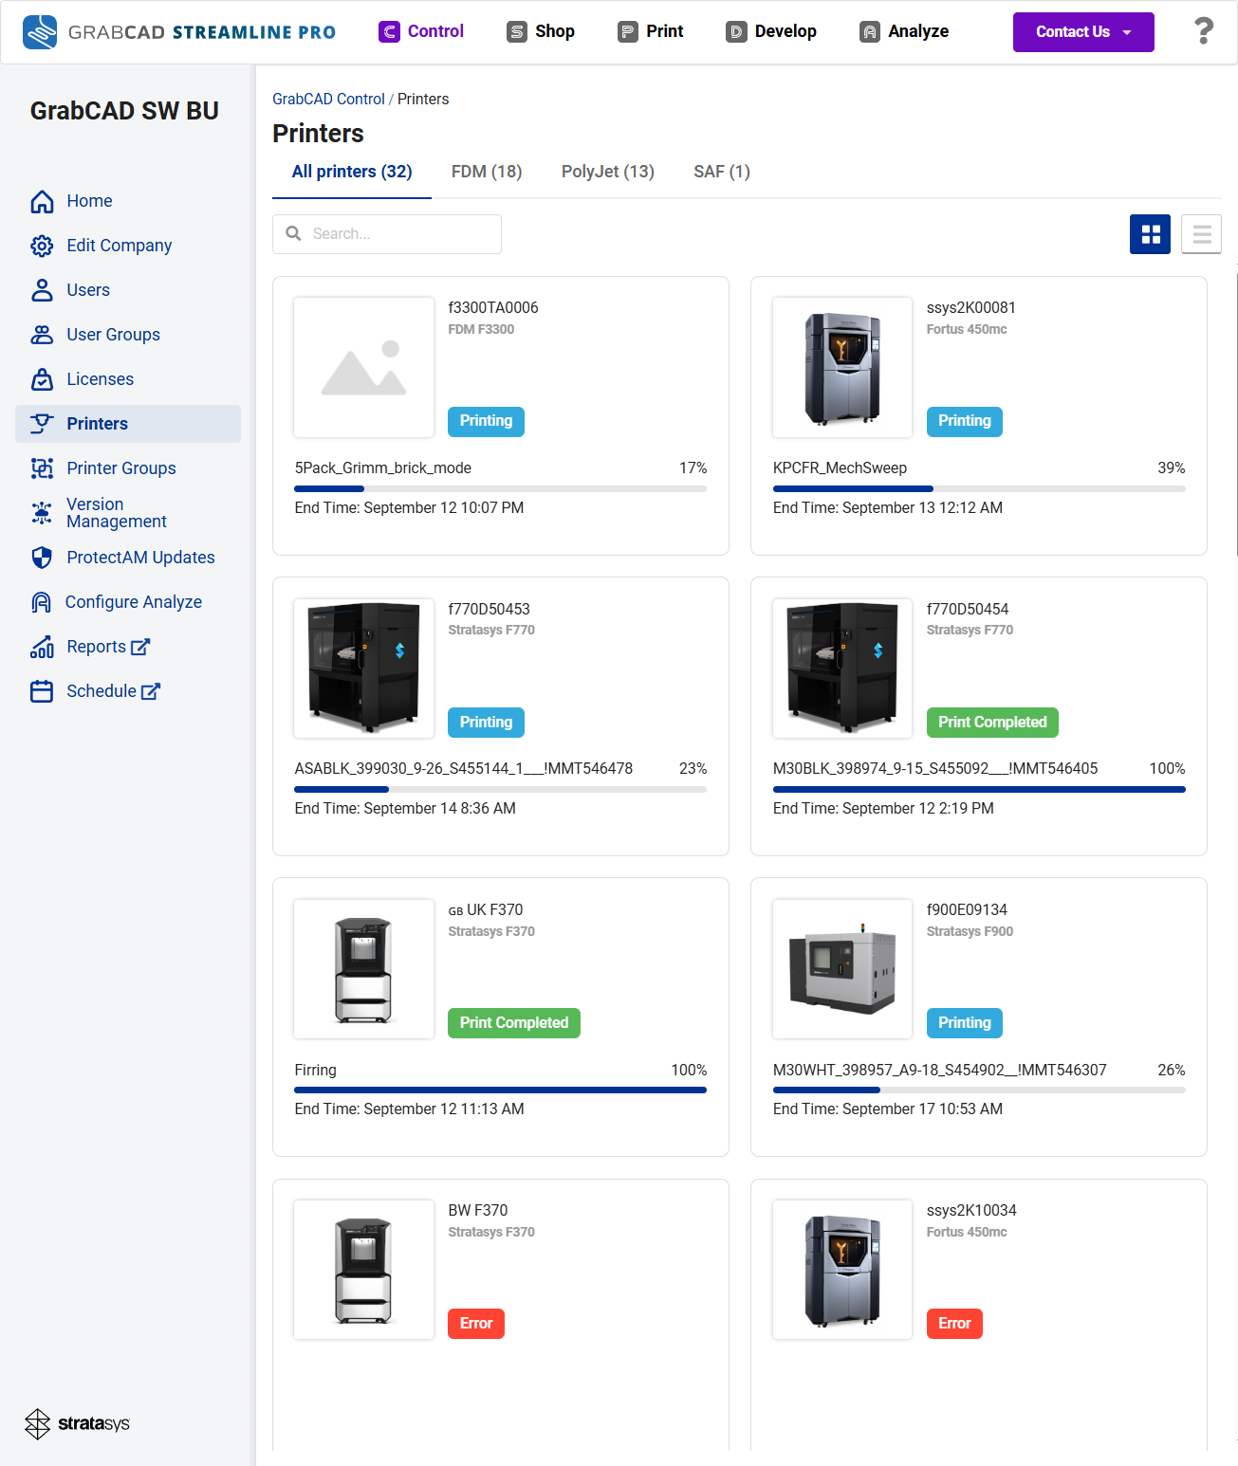Go to Licenses in sidebar
Viewport: 1238px width, 1466px height.
click(100, 379)
